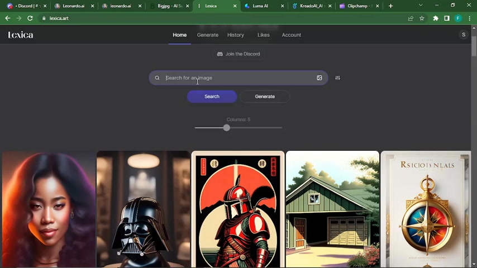
Task: Adjust the Columns slider handle
Action: tap(226, 128)
